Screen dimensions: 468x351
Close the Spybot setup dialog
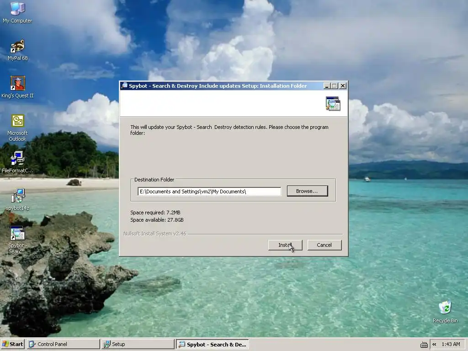[343, 86]
